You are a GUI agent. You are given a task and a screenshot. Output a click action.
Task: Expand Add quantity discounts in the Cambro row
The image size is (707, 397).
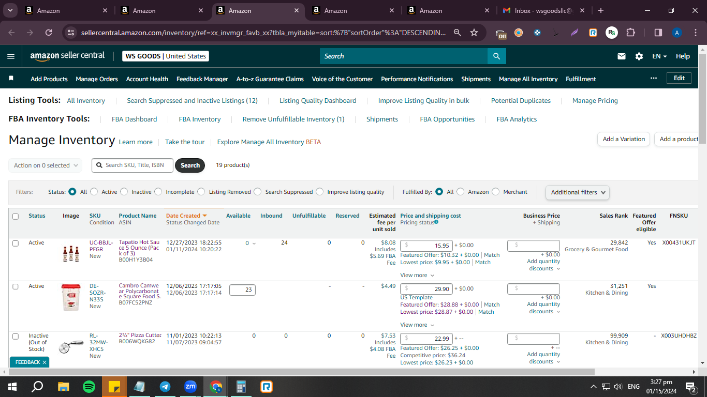543,308
